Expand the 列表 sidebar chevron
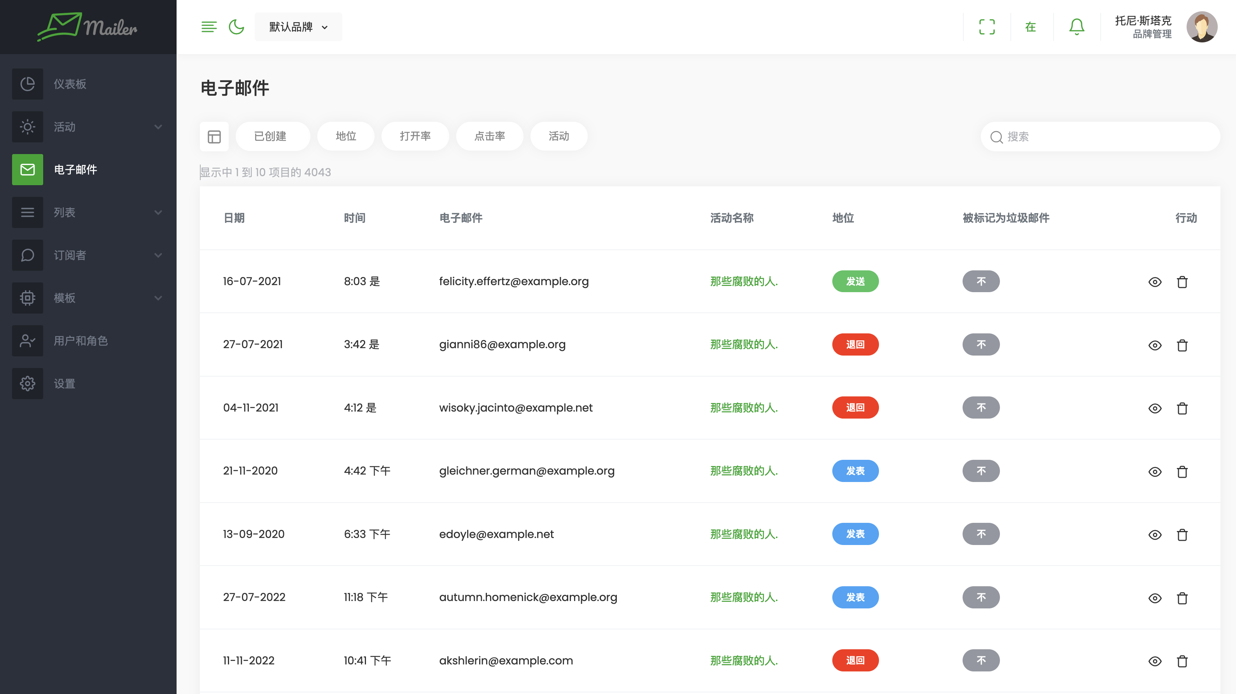Screen dimensions: 1236x694 tap(158, 212)
